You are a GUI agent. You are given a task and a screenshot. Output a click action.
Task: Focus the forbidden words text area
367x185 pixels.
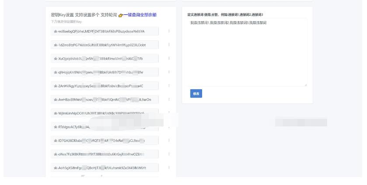point(247,52)
